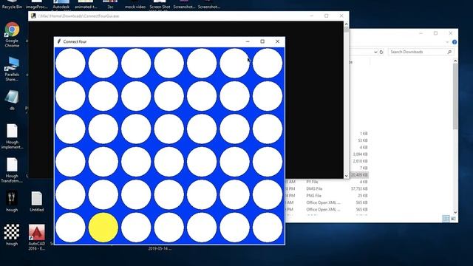
Task: Refresh the Downloads folder in explorer
Action: pos(381,52)
